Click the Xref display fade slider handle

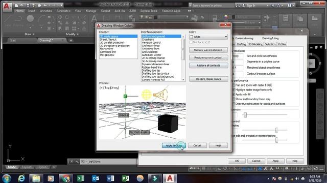coord(276,130)
